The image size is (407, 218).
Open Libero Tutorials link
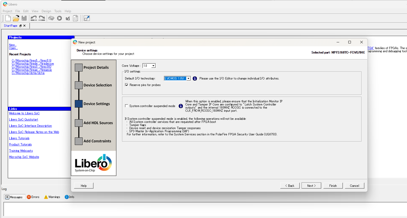click(x=19, y=138)
